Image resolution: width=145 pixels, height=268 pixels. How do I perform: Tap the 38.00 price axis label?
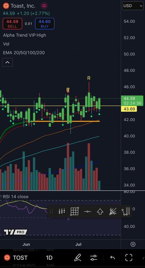[x=129, y=152]
